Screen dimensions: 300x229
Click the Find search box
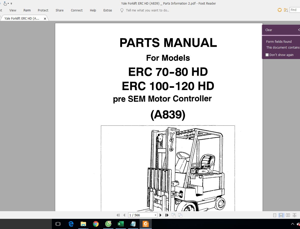tap(295, 10)
